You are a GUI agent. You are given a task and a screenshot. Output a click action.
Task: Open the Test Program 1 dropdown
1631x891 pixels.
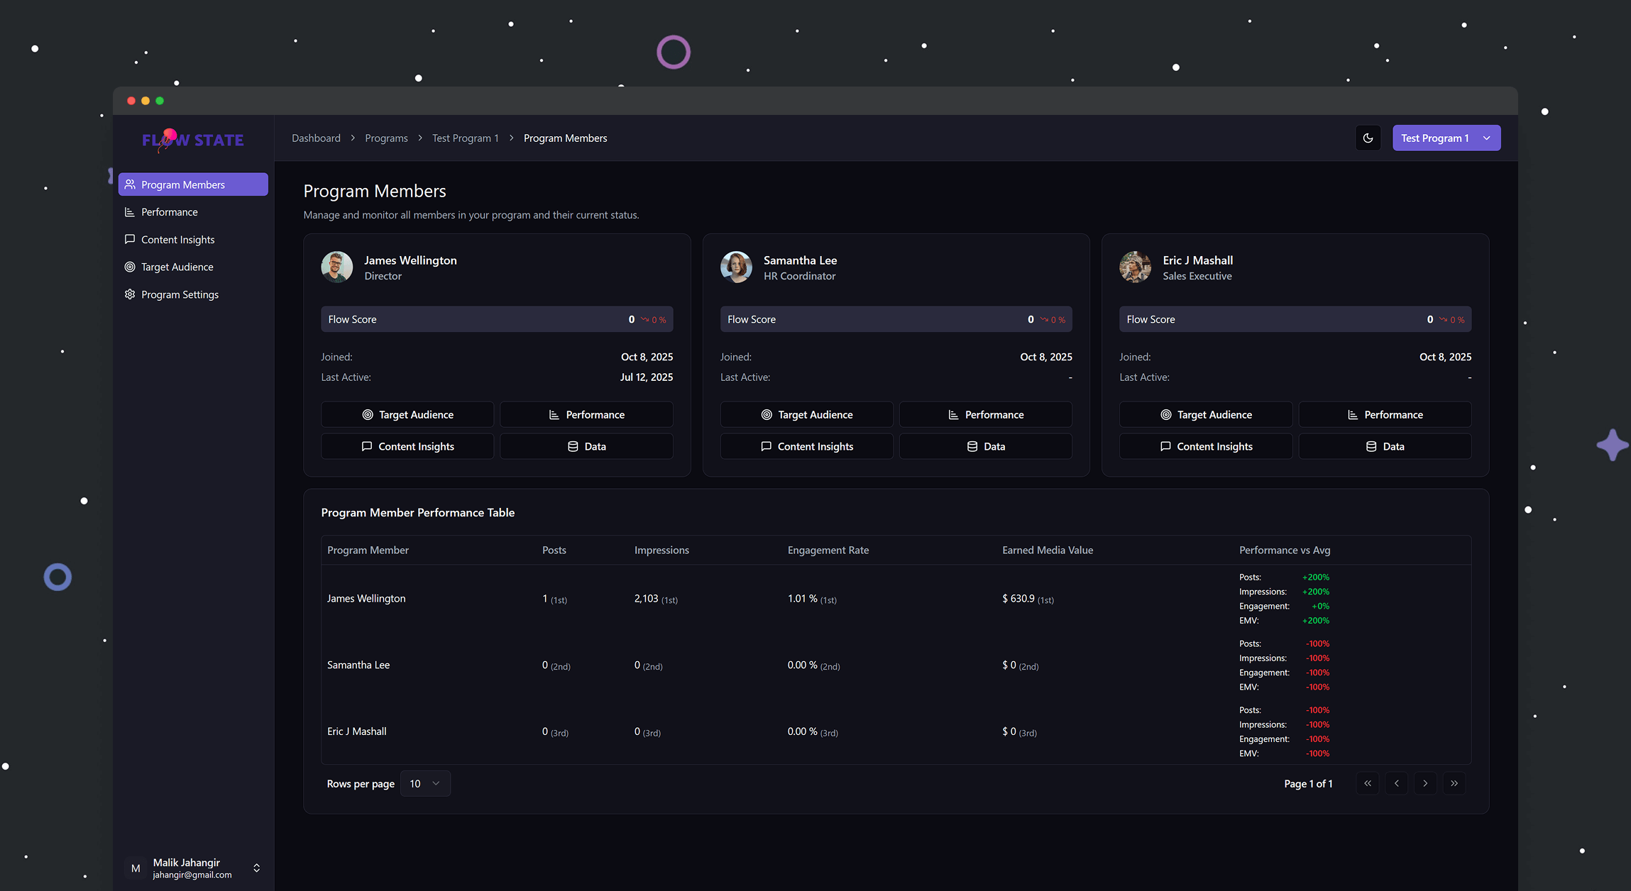pos(1446,138)
